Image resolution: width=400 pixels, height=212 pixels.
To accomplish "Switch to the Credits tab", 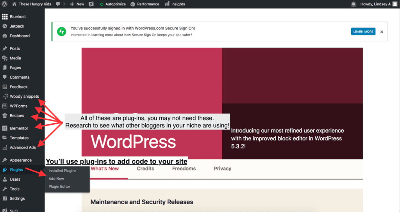I will 145,169.
